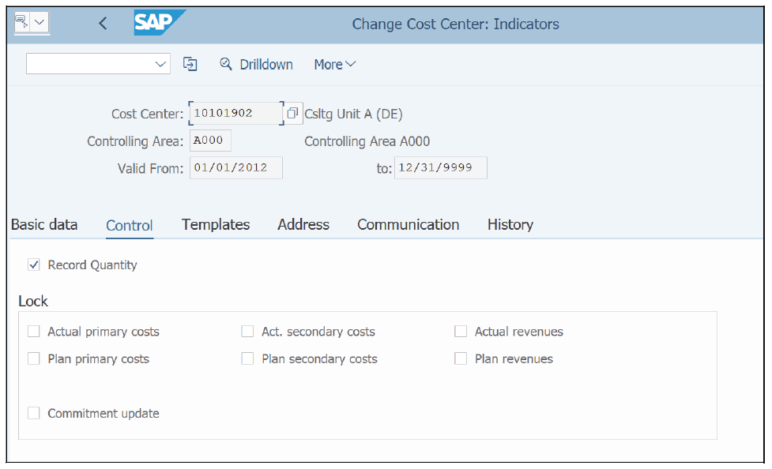Expand the command field dropdown arrow
Viewport: 772px width, 469px height.
tap(160, 64)
